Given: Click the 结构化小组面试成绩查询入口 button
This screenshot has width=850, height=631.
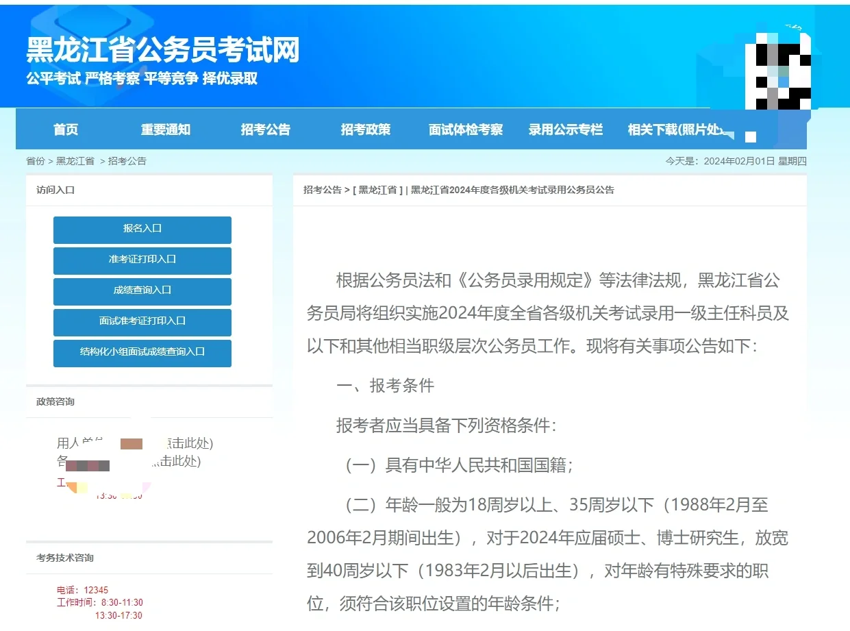Looking at the screenshot, I should coord(142,354).
